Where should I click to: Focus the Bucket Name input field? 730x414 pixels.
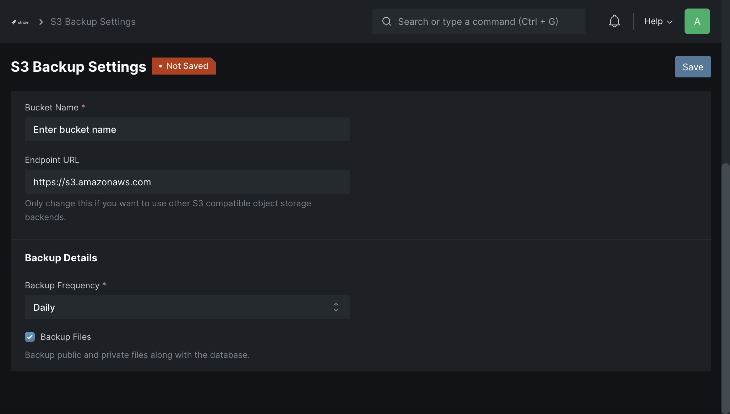click(x=187, y=130)
